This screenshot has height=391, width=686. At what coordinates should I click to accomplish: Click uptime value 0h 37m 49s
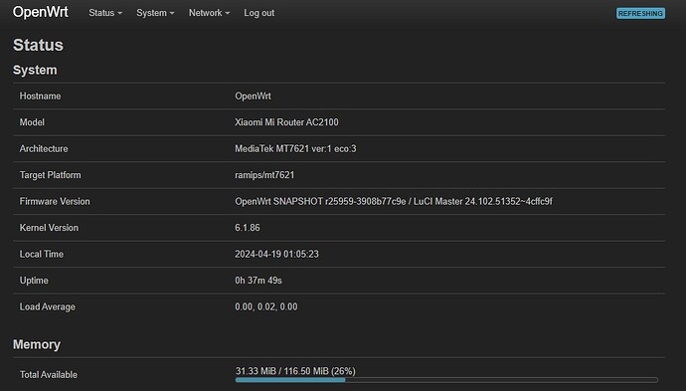(258, 281)
